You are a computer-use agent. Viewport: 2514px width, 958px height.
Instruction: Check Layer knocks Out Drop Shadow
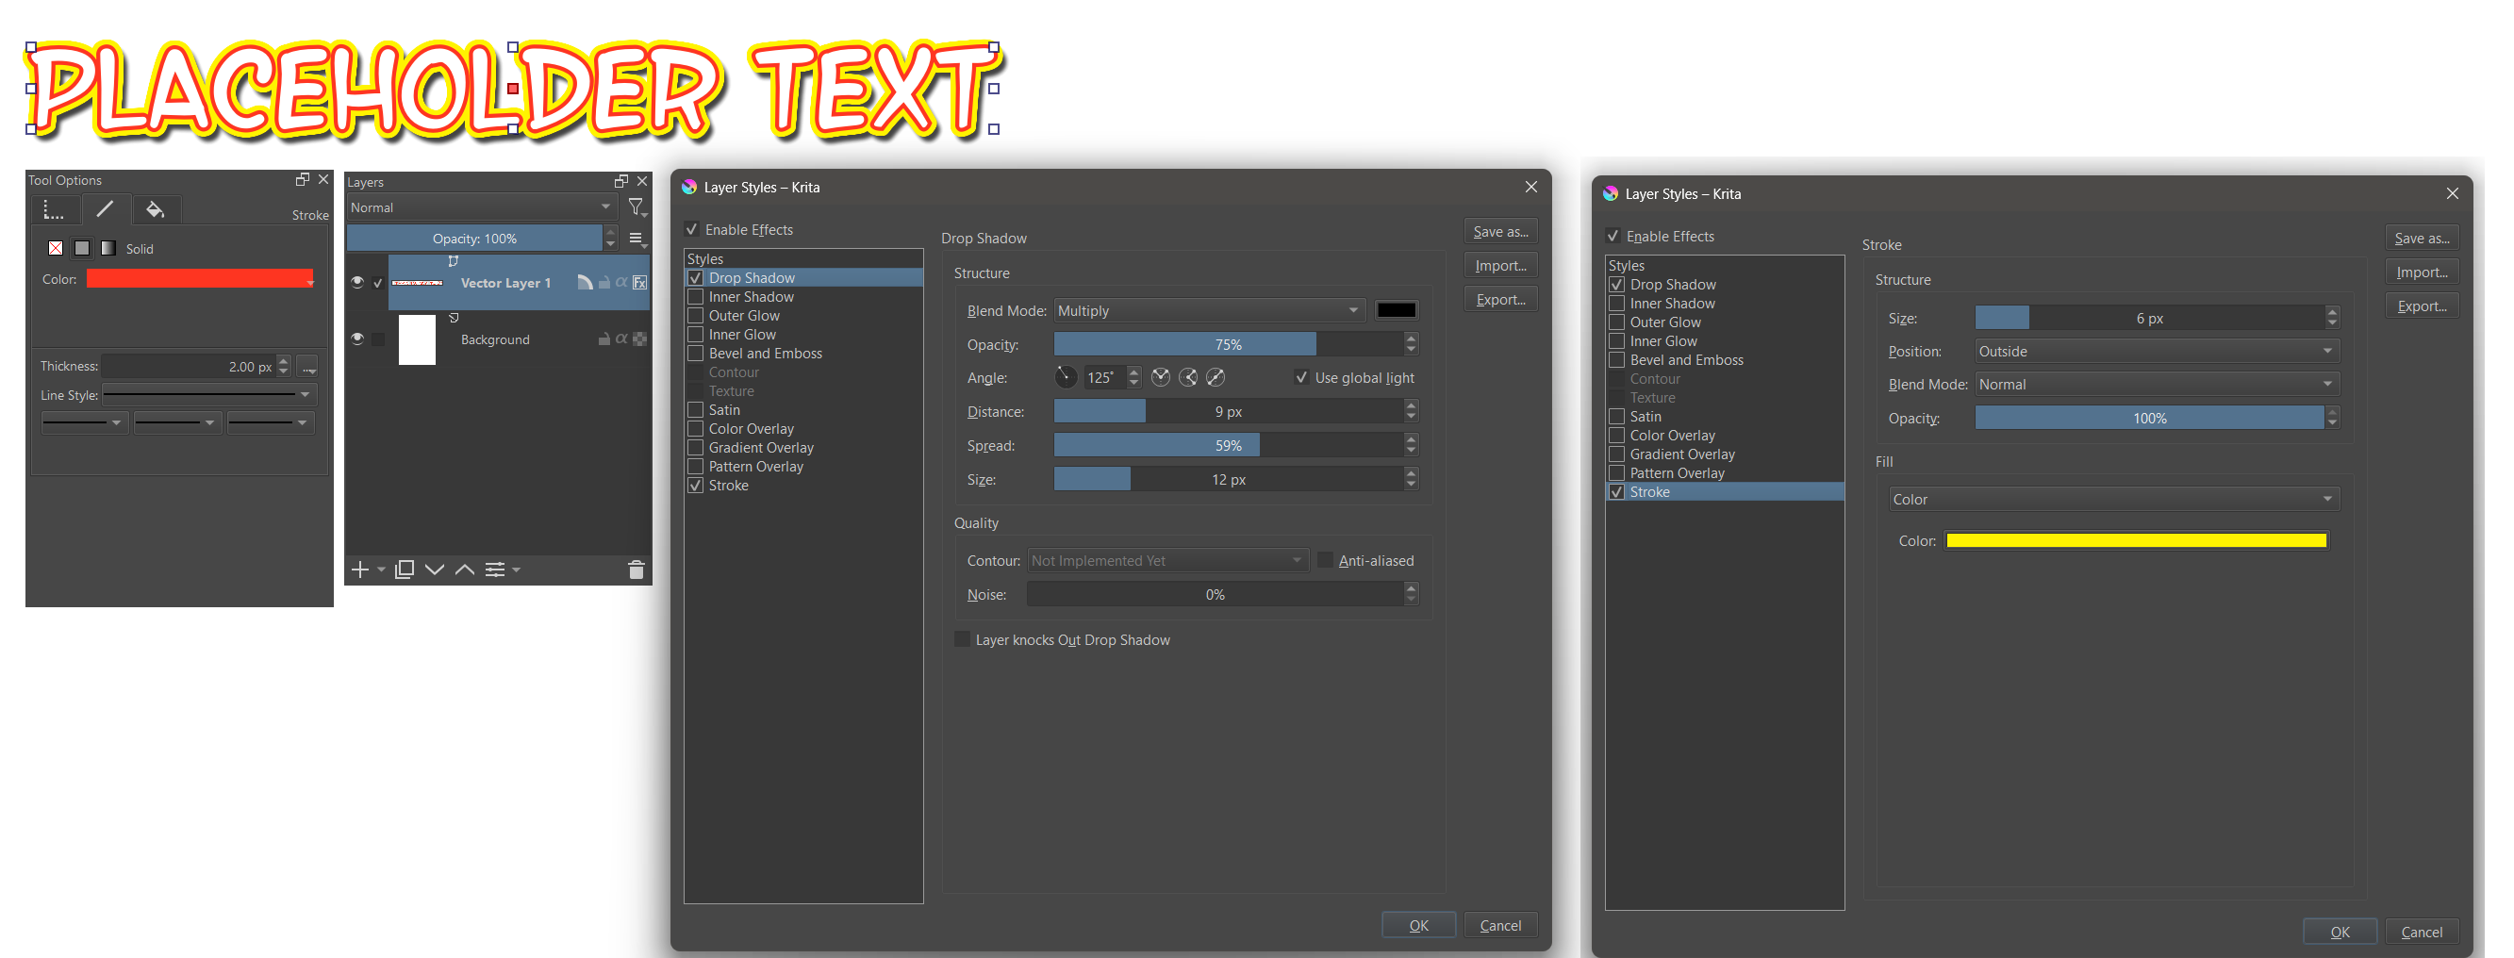[963, 639]
